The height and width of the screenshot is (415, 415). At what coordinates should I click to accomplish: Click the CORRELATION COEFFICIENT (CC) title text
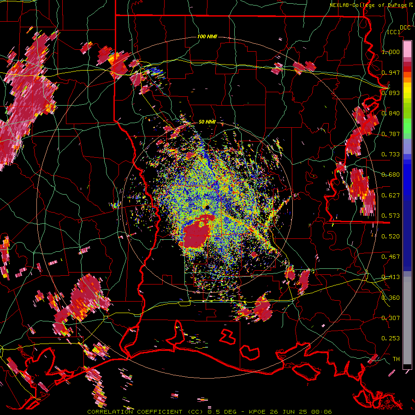146,412
